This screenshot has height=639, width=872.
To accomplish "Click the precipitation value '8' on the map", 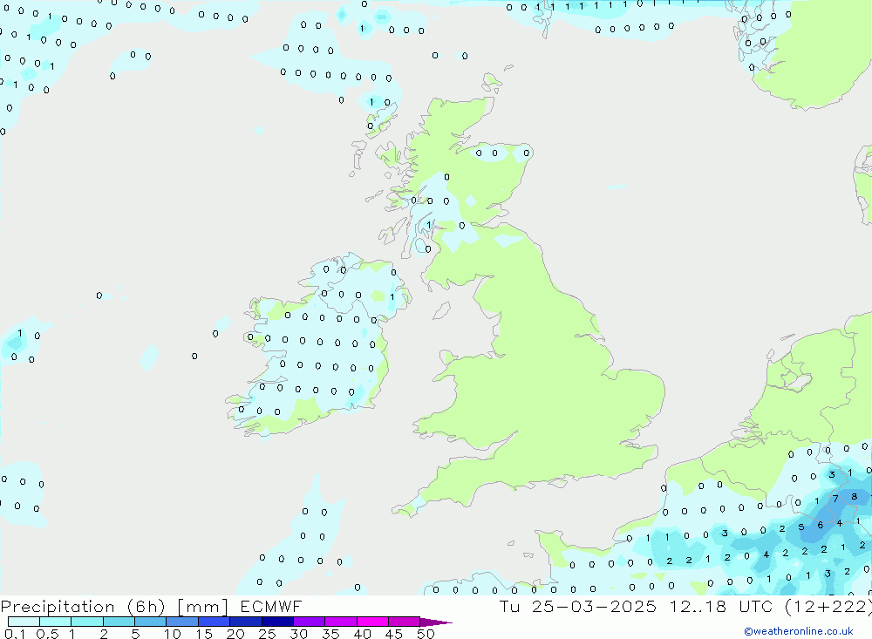I will (x=855, y=497).
